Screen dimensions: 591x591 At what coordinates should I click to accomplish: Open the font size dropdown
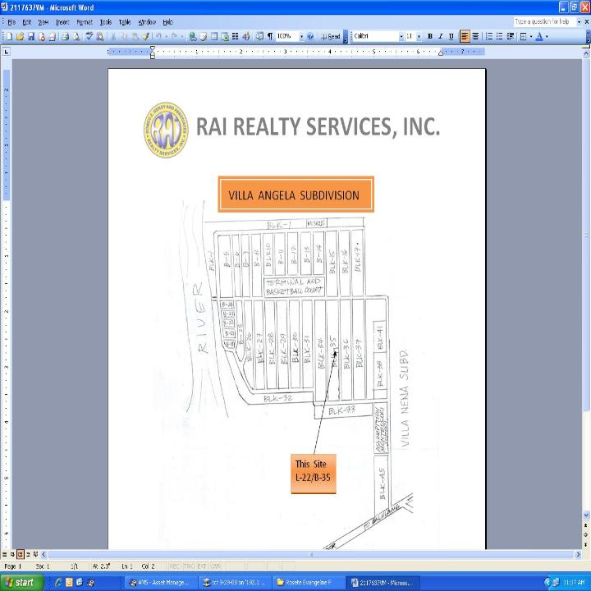tap(419, 37)
